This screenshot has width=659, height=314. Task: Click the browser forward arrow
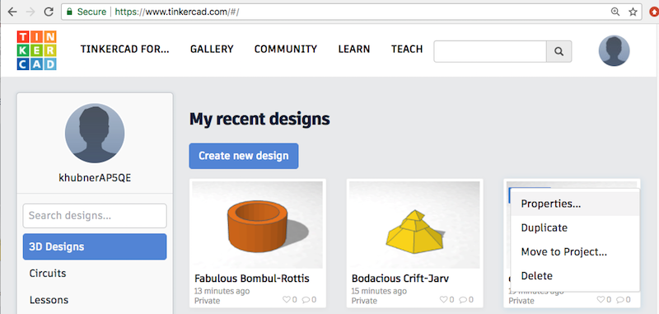click(30, 12)
